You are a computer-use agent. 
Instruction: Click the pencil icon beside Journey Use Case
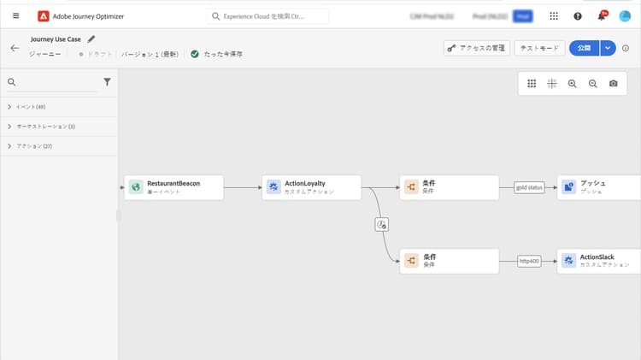[91, 38]
